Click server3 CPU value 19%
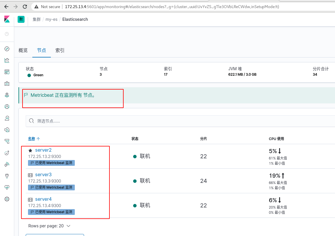The width and height of the screenshot is (335, 236). (275, 176)
